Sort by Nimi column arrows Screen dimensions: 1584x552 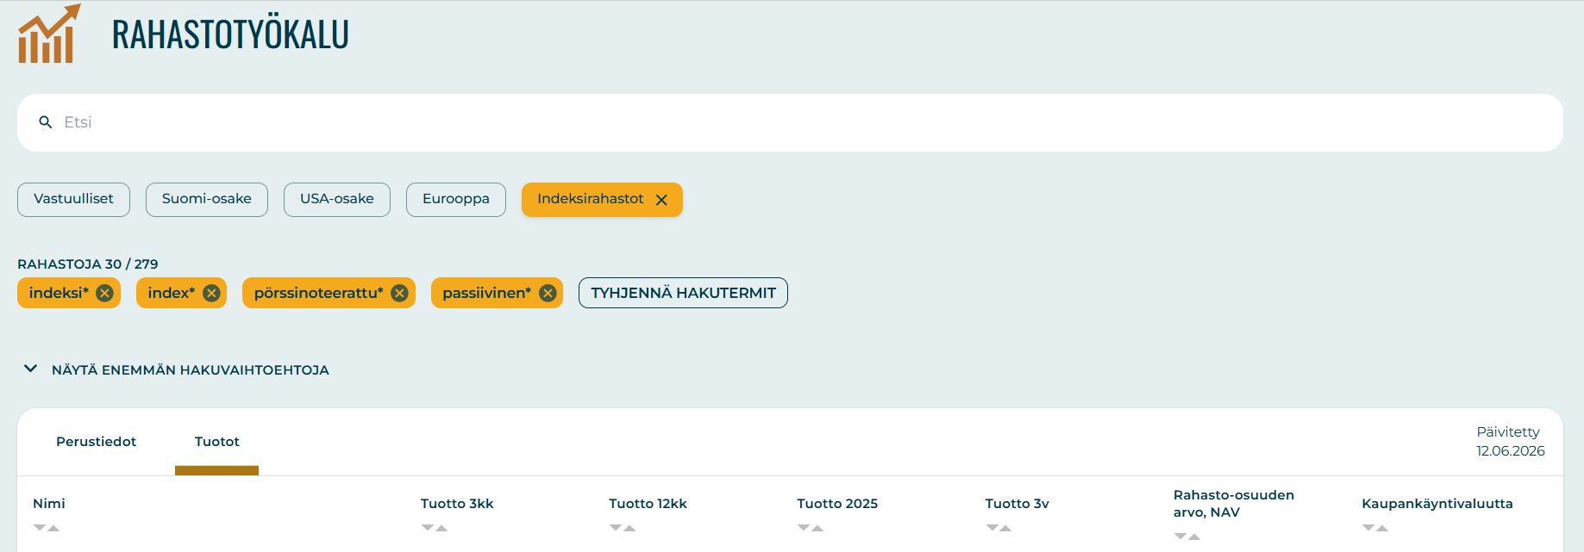click(47, 528)
